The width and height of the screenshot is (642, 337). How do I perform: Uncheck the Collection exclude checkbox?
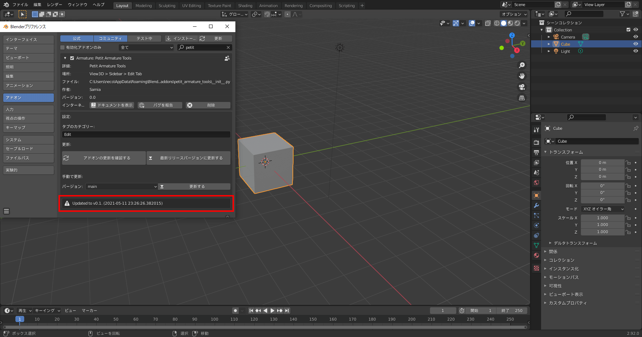[x=628, y=30]
